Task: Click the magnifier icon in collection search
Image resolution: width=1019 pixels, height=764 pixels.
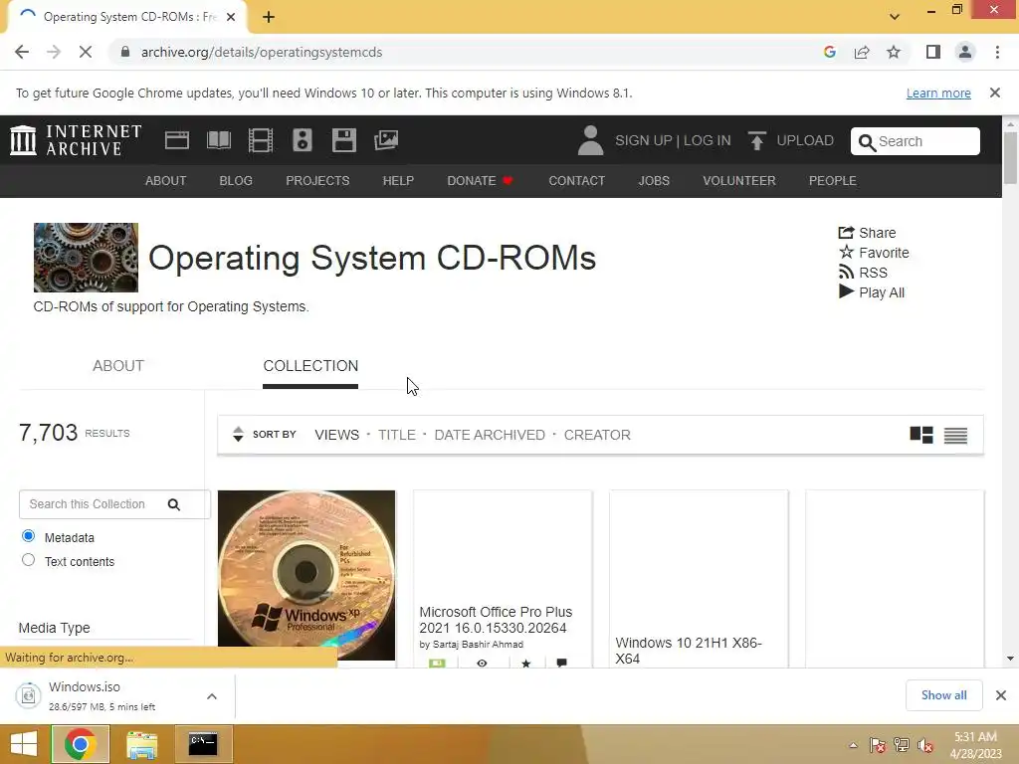Action: coord(173,504)
